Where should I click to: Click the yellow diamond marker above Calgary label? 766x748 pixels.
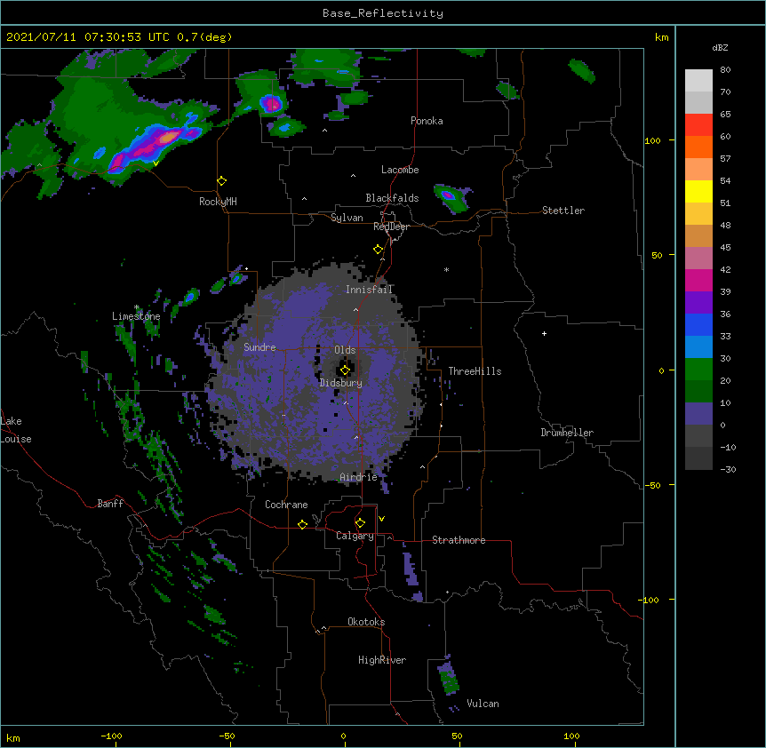[x=360, y=523]
